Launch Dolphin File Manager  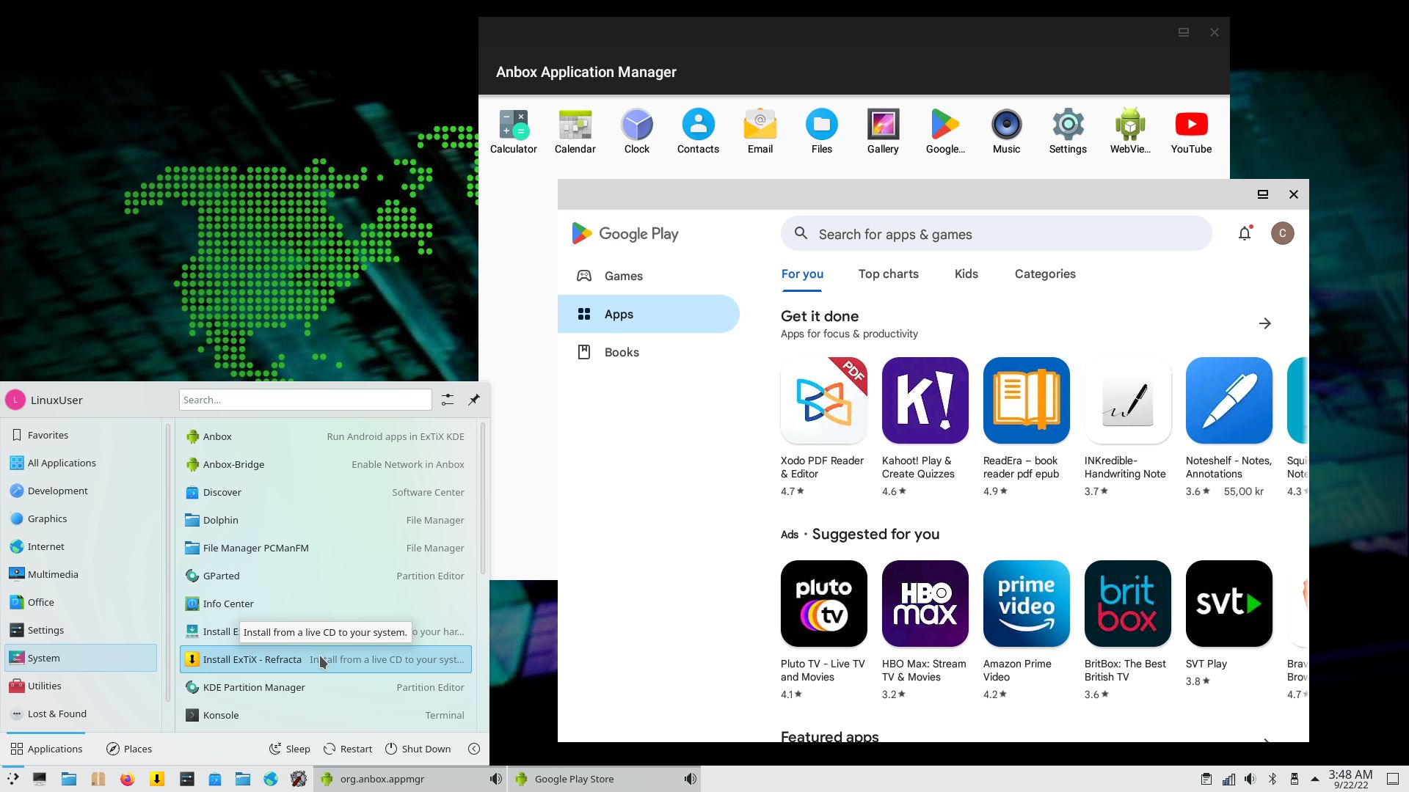pos(325,520)
